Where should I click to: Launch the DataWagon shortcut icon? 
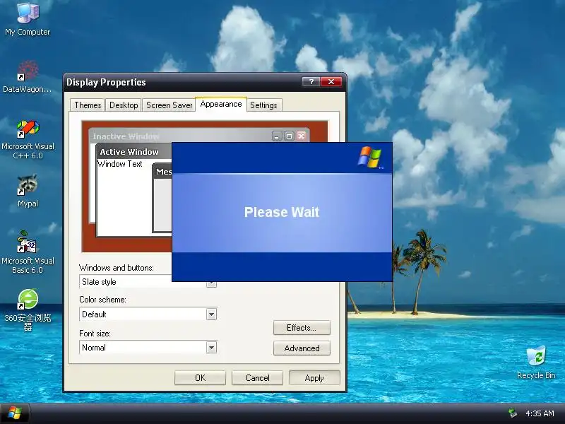[28, 77]
